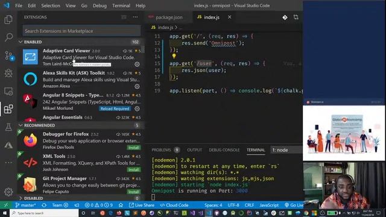Viewport: 386px width, 217px height.
Task: Click Live Share in status bar
Action: pos(142,205)
